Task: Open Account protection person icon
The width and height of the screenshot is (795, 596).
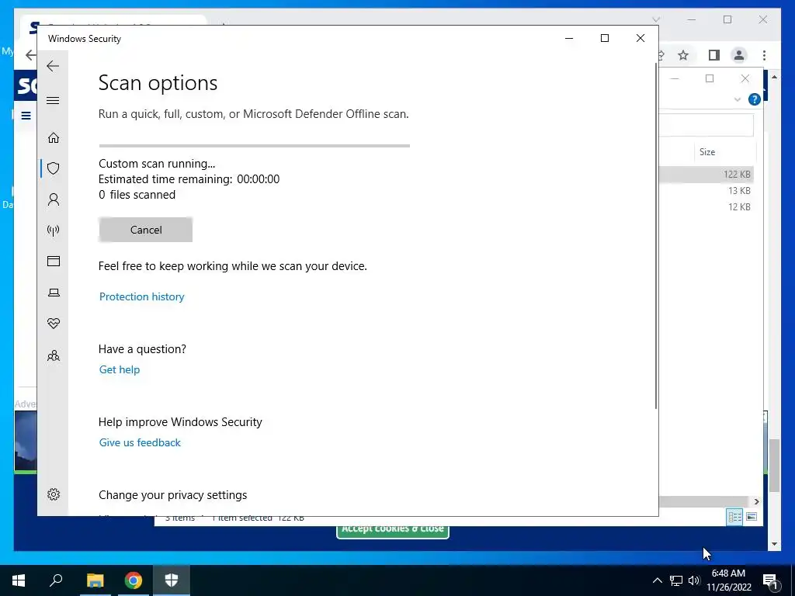Action: click(x=54, y=199)
